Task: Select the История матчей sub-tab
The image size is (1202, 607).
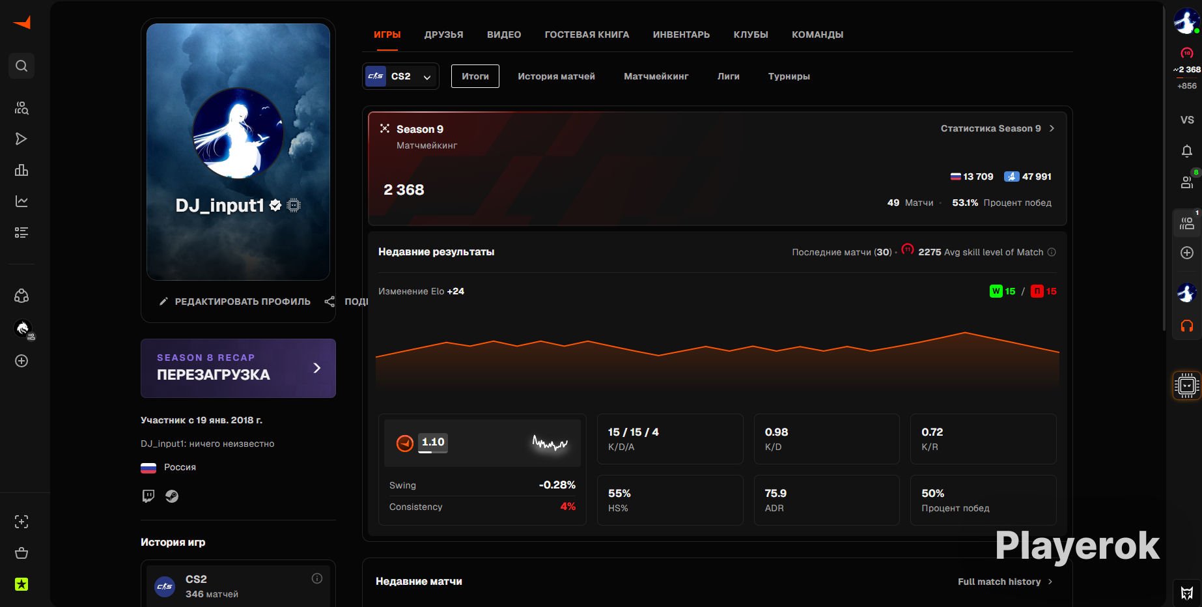Action: point(557,76)
